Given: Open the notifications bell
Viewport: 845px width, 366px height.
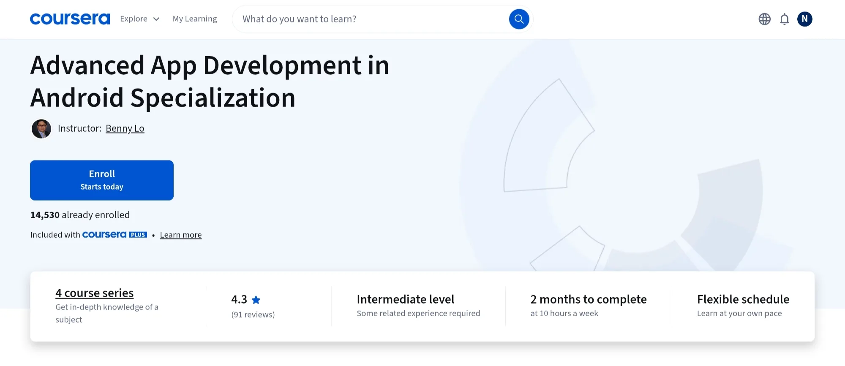Looking at the screenshot, I should coord(785,19).
